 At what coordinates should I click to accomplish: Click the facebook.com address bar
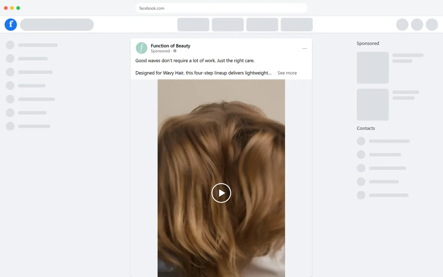(221, 8)
